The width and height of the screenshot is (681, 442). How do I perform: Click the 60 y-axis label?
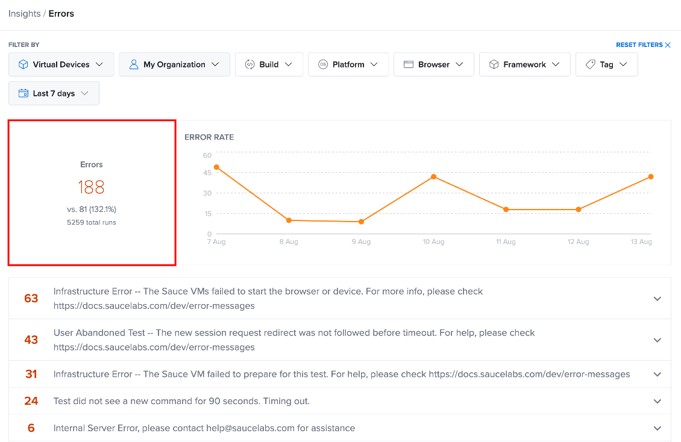(x=207, y=155)
